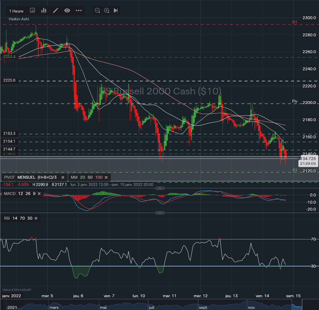Image resolution: width=319 pixels, height=310 pixels.
Task: Open the PIVOT indicator settings
Action: (x=9, y=177)
